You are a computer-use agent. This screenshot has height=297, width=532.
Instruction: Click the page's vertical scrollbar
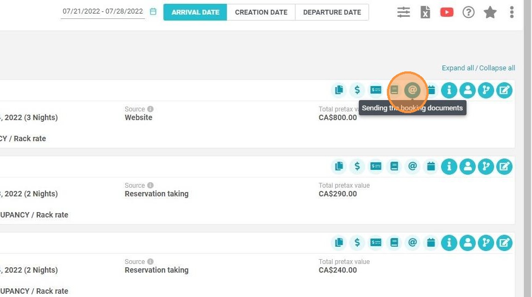coord(528,148)
